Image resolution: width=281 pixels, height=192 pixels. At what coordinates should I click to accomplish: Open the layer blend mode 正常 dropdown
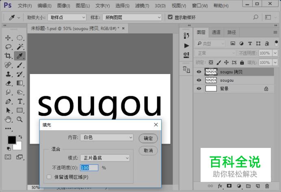(215, 53)
